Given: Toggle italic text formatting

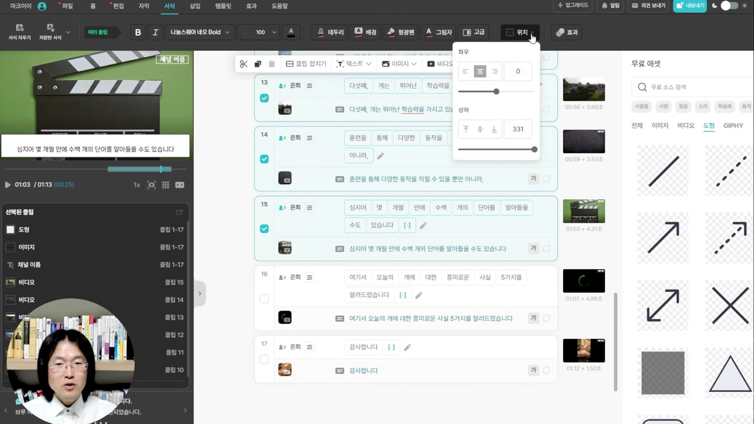Looking at the screenshot, I should 155,33.
